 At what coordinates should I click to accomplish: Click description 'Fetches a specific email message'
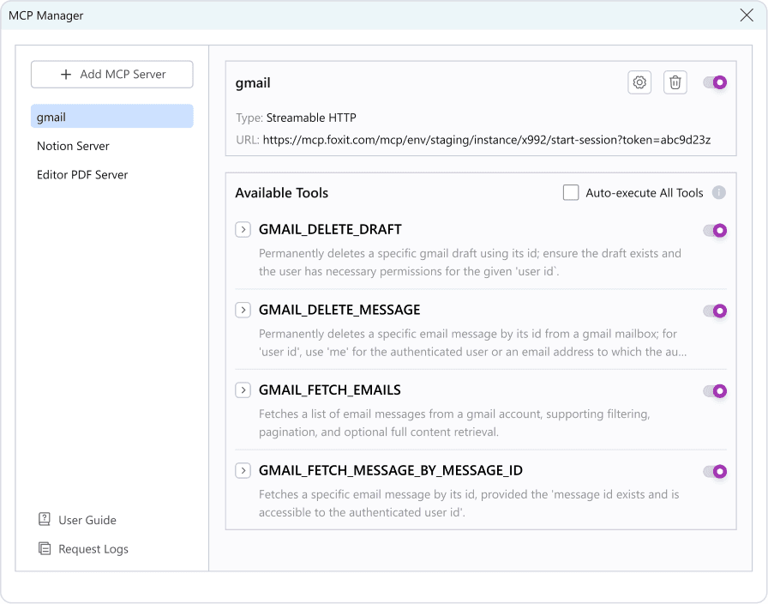pos(469,504)
